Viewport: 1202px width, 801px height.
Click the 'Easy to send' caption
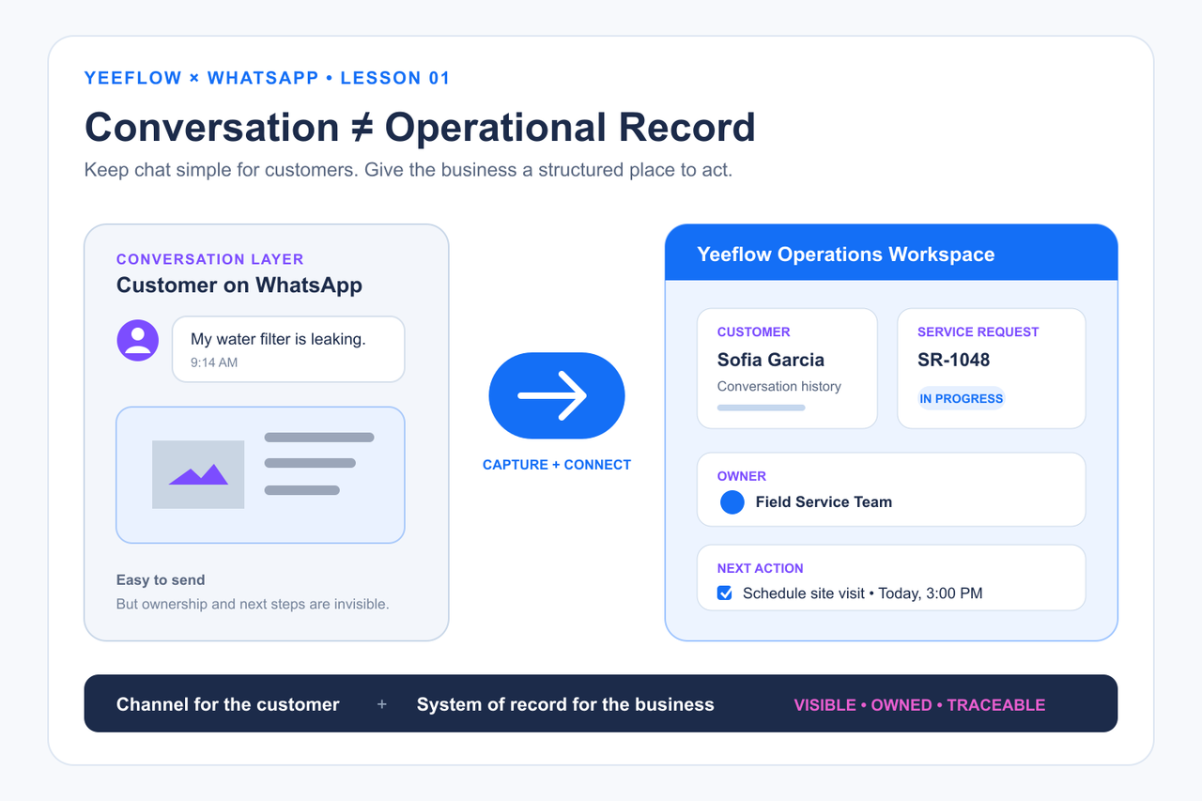click(x=161, y=580)
